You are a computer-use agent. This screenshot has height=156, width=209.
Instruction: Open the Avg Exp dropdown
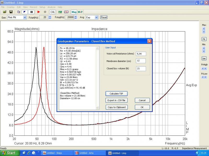point(96,17)
